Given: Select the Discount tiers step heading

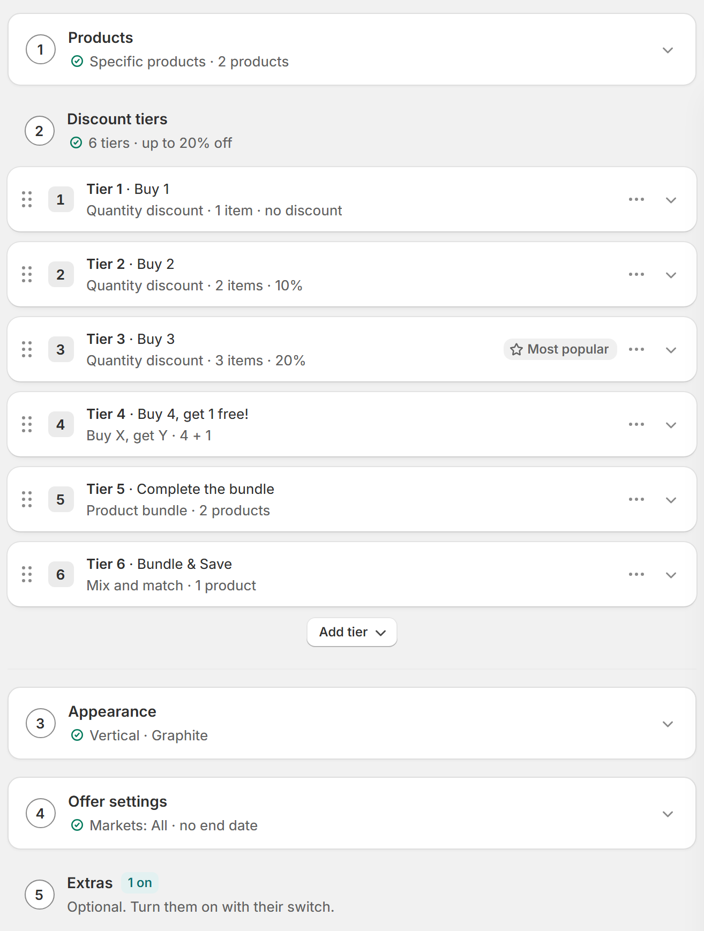Looking at the screenshot, I should point(117,119).
